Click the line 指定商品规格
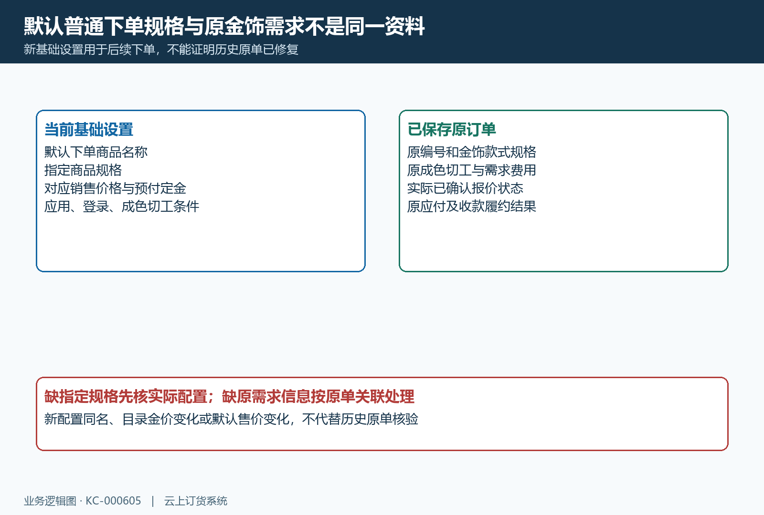 pos(83,170)
